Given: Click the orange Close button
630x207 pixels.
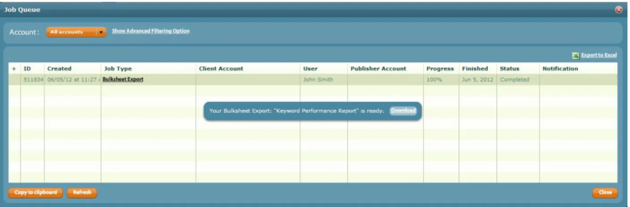Looking at the screenshot, I should (605, 193).
